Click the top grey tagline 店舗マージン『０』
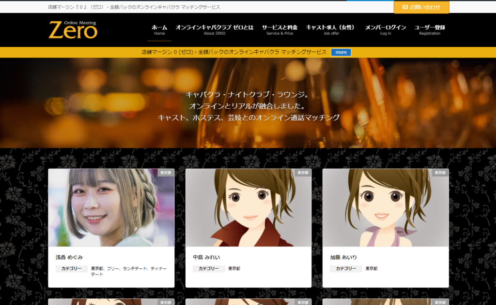 [134, 7]
